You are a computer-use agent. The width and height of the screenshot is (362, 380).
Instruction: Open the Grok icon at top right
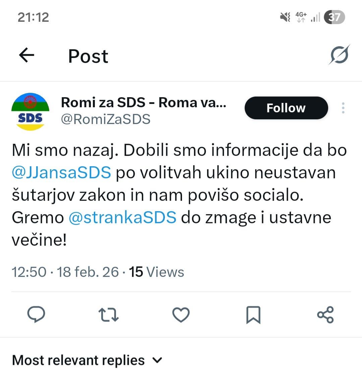tap(339, 55)
